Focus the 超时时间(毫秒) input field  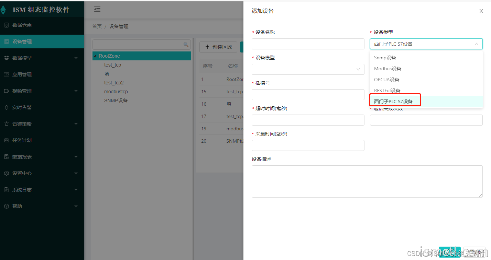(x=308, y=120)
